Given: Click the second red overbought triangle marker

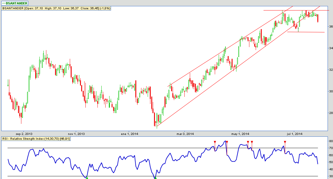Looking at the screenshot, I should (x=227, y=142).
